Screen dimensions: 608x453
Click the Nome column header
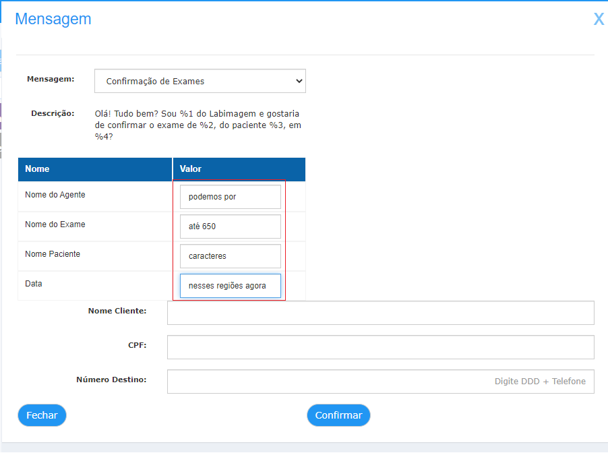[95, 169]
